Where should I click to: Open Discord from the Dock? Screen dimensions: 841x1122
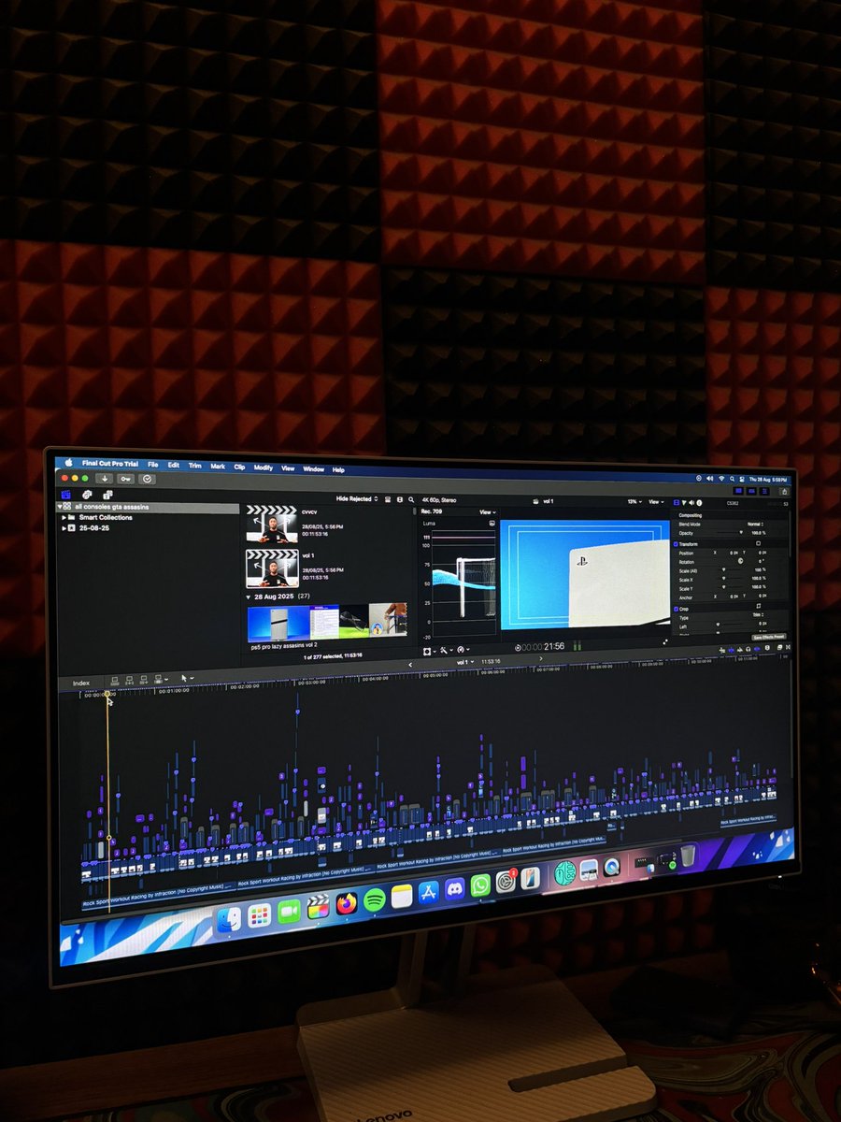coord(455,889)
